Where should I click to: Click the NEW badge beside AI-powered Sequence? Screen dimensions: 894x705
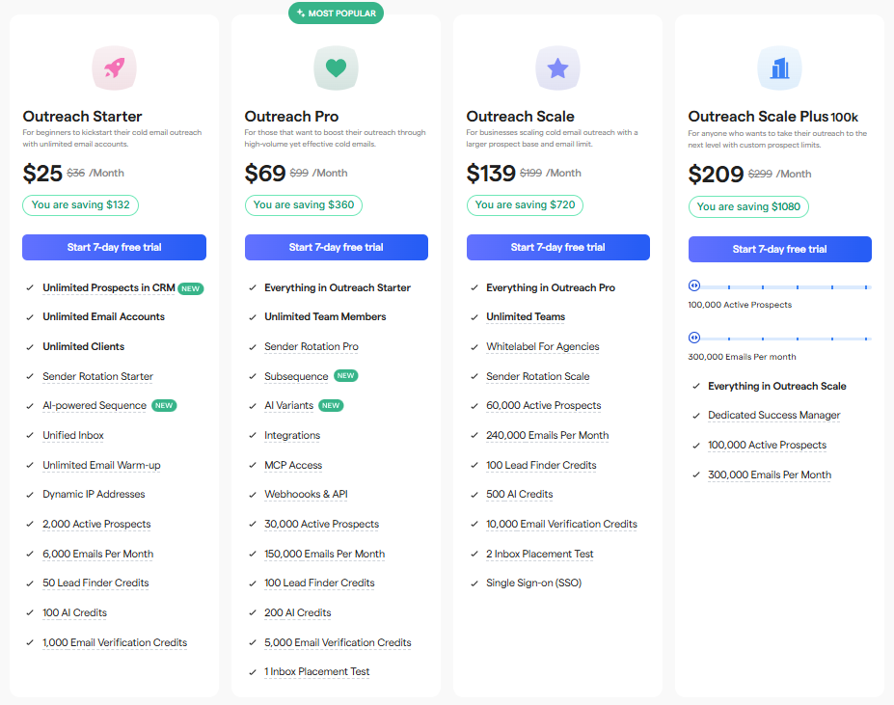point(164,406)
